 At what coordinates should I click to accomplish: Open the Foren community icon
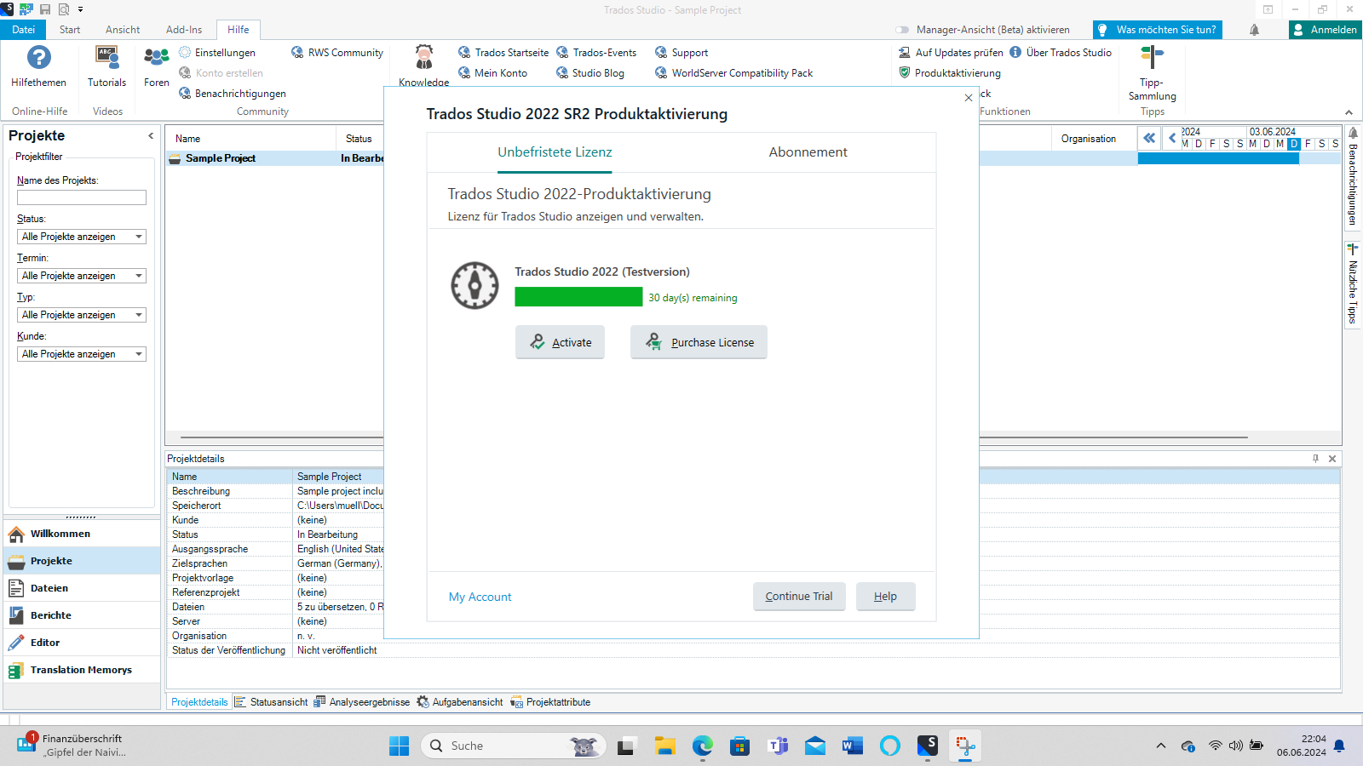157,66
